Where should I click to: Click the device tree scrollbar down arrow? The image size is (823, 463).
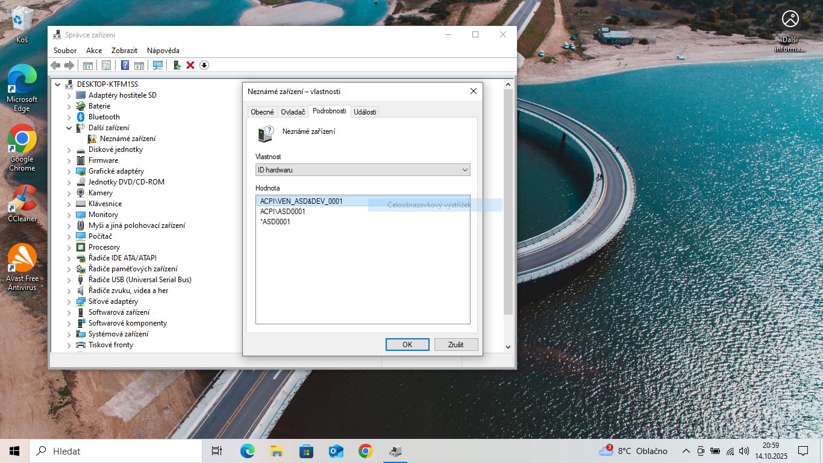click(x=508, y=347)
